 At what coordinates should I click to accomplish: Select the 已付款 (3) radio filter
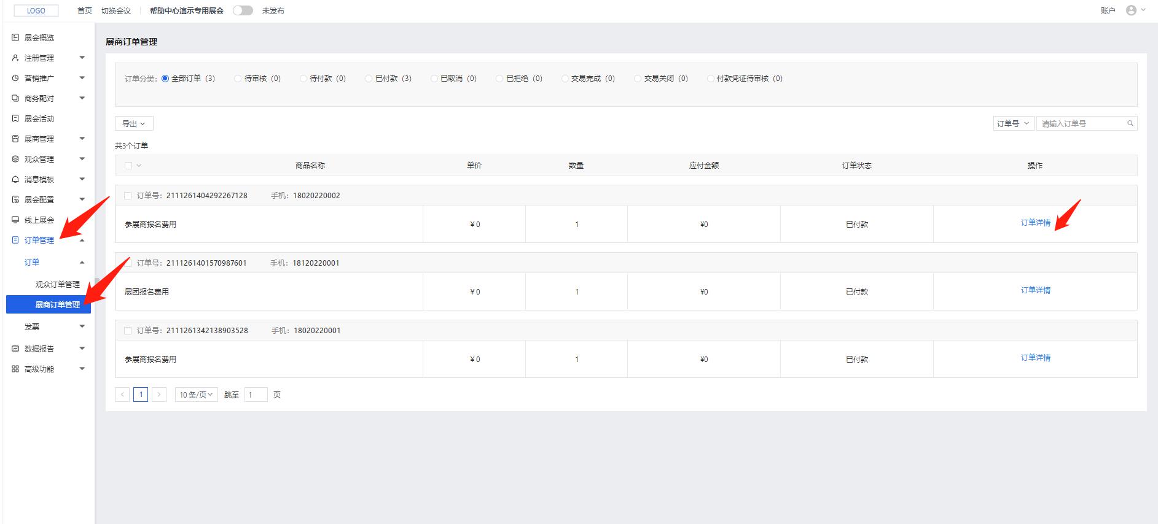point(369,79)
